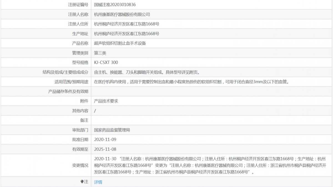Click the 备注 label
The width and height of the screenshot is (333, 187).
(84, 121)
